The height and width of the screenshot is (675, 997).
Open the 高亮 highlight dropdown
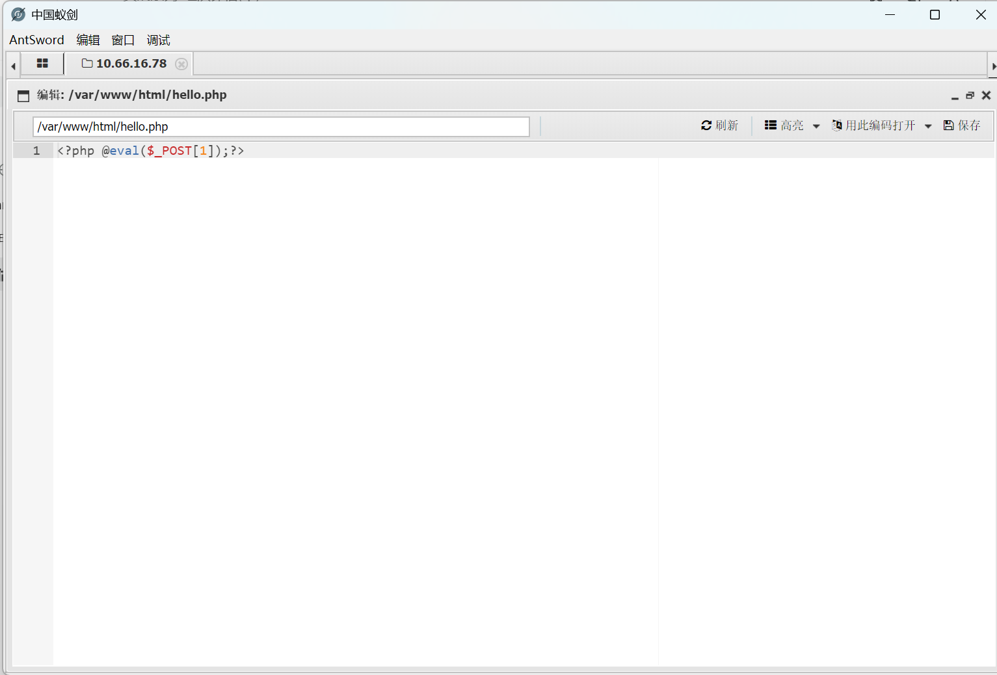[792, 126]
